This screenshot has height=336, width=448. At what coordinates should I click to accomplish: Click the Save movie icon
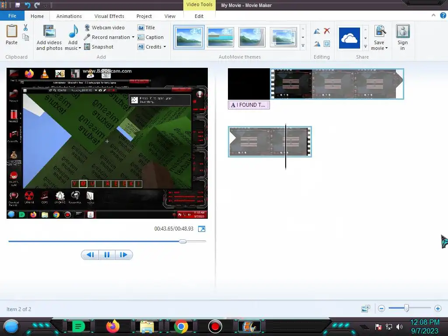click(x=380, y=31)
